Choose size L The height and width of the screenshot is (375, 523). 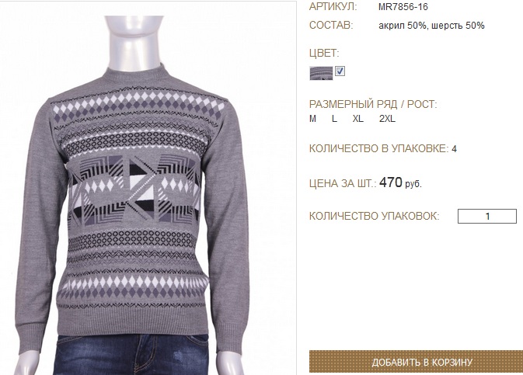(x=334, y=119)
